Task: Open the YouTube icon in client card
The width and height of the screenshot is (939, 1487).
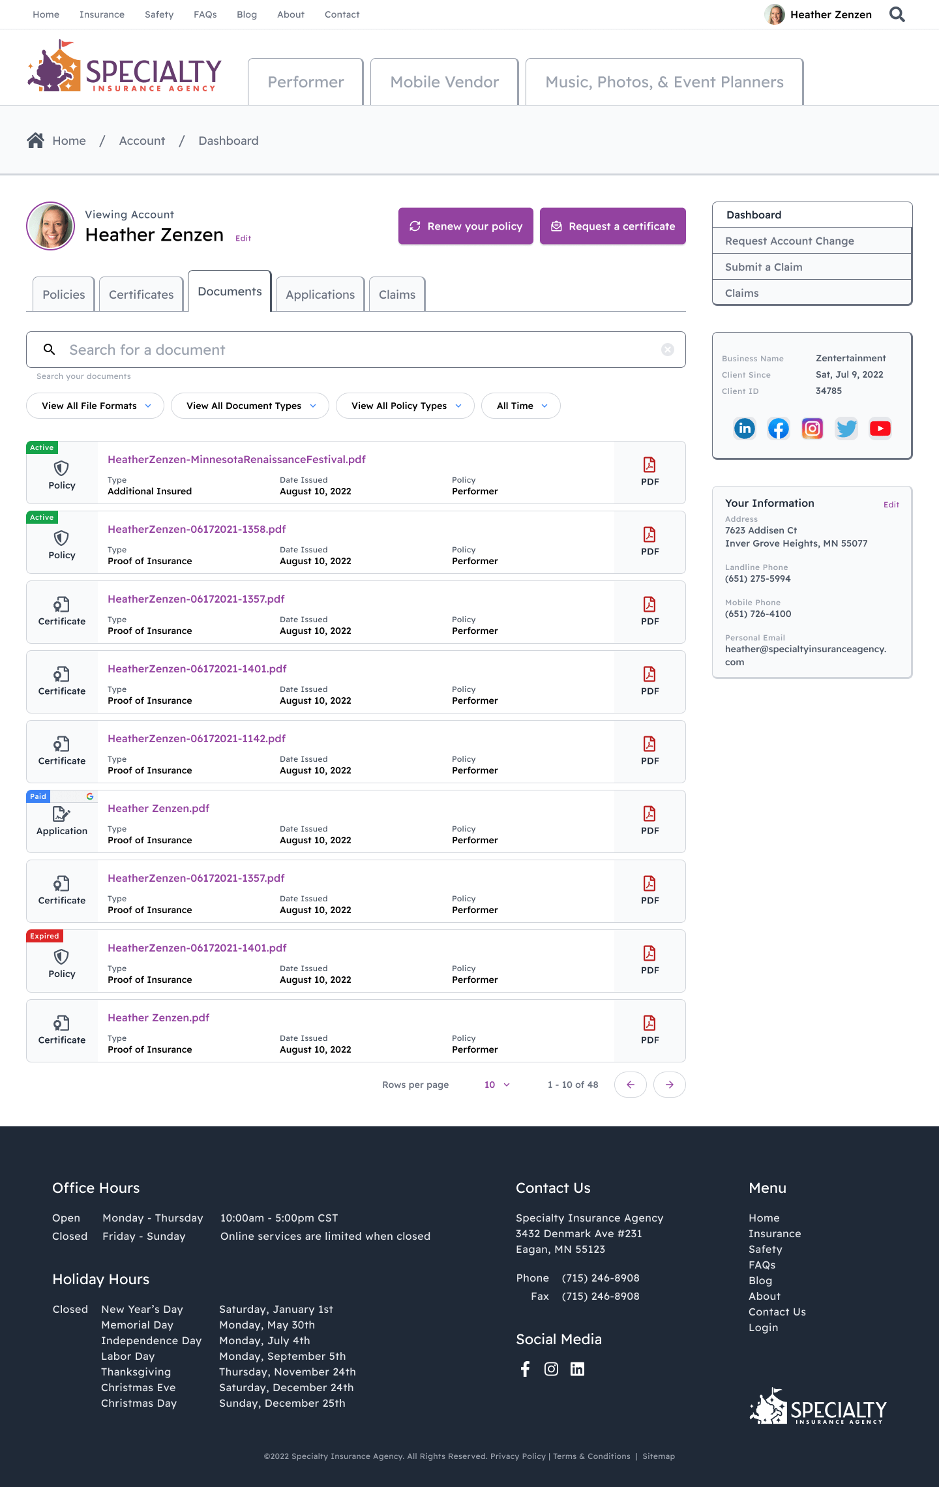Action: 880,428
